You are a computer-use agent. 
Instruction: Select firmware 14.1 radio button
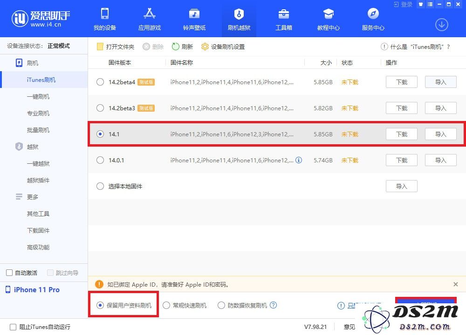[x=100, y=134]
